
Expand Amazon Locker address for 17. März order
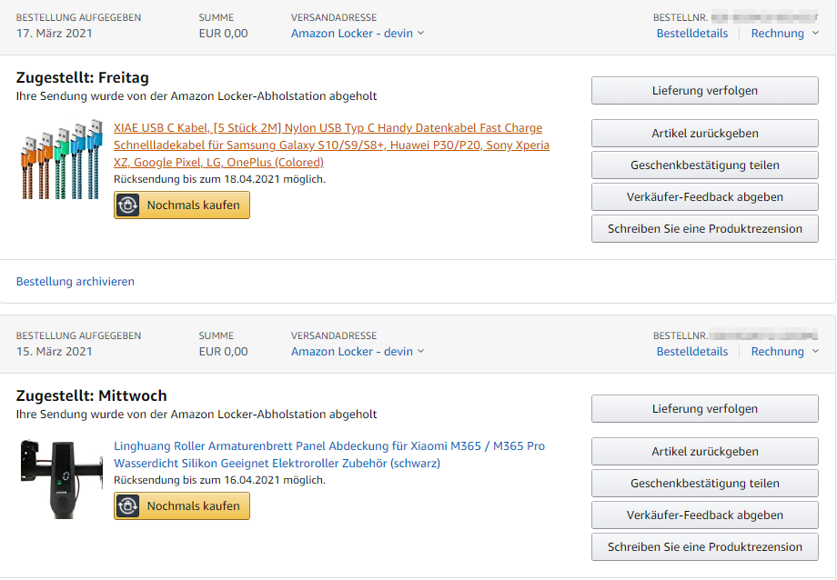click(x=358, y=33)
